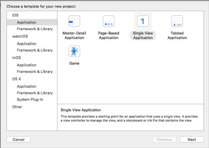
Task: Select the Master-Detail Application template icon
Action: coord(74,21)
